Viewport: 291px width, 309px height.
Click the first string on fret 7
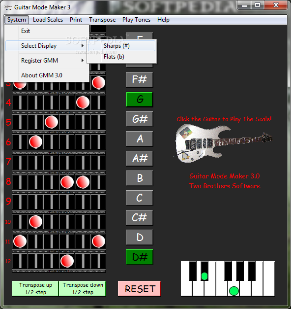point(20,162)
